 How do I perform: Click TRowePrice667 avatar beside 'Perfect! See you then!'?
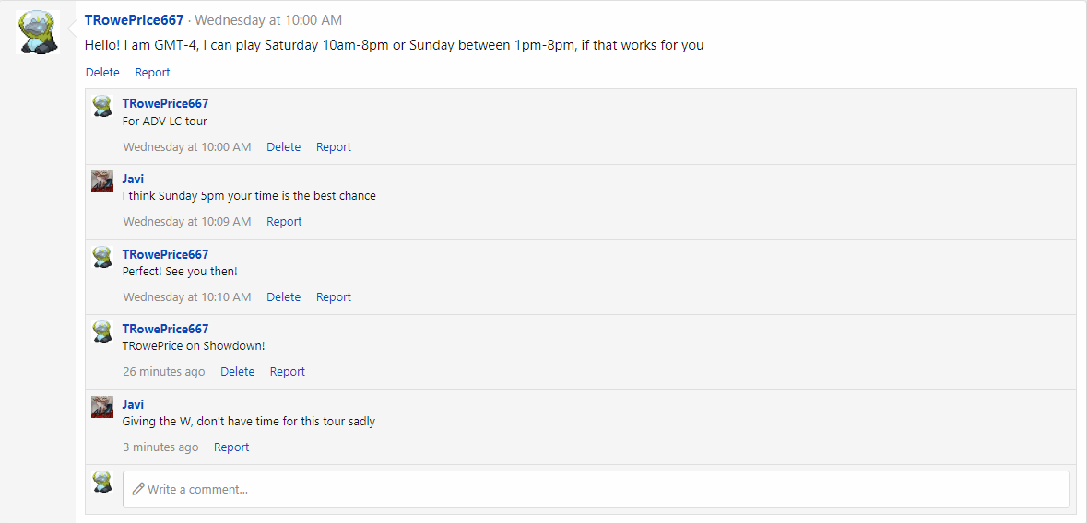[x=102, y=256]
